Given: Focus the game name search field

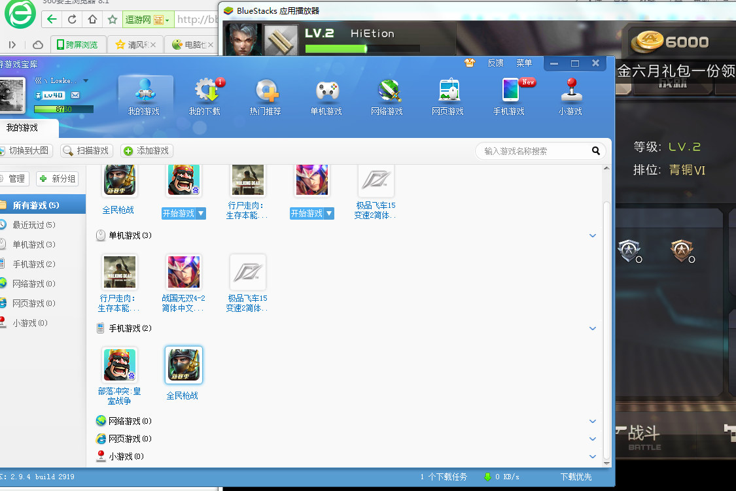Looking at the screenshot, I should point(535,151).
